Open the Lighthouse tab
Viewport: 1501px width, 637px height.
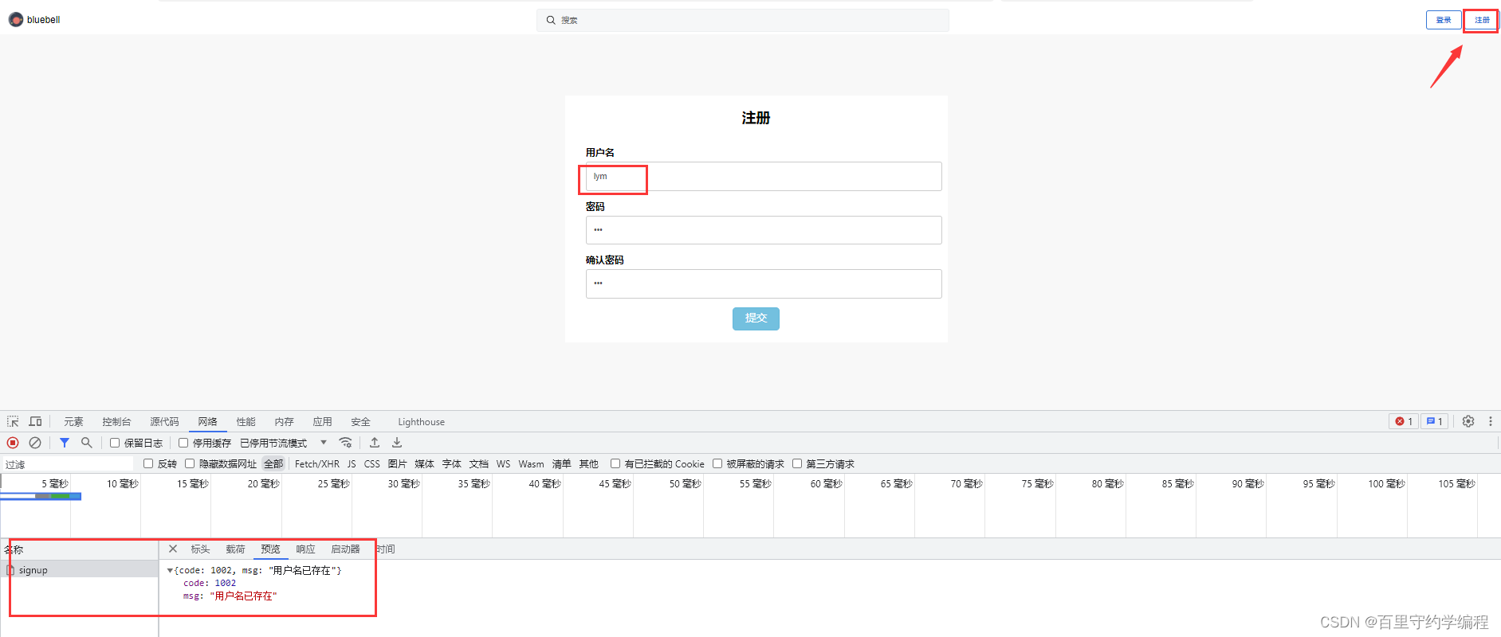[422, 422]
